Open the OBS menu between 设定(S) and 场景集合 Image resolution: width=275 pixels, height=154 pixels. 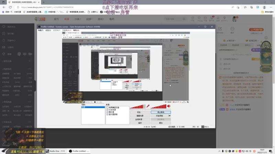point(56,30)
